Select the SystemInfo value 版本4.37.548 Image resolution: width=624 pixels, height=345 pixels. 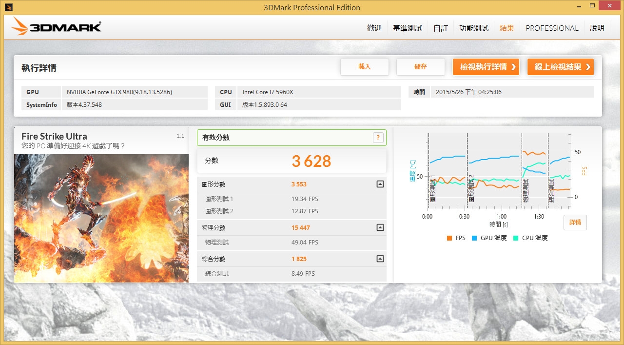pos(84,104)
